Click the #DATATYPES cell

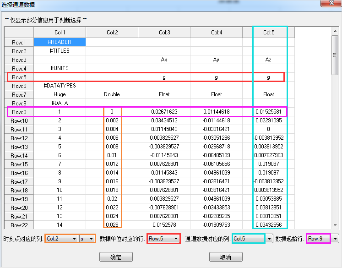click(x=60, y=86)
